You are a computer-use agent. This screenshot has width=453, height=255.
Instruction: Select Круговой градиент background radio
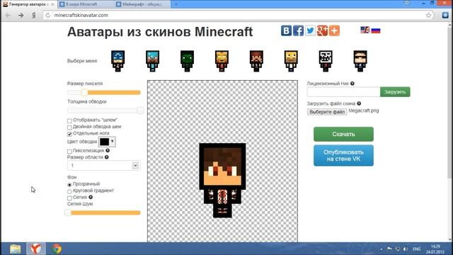tap(69, 191)
